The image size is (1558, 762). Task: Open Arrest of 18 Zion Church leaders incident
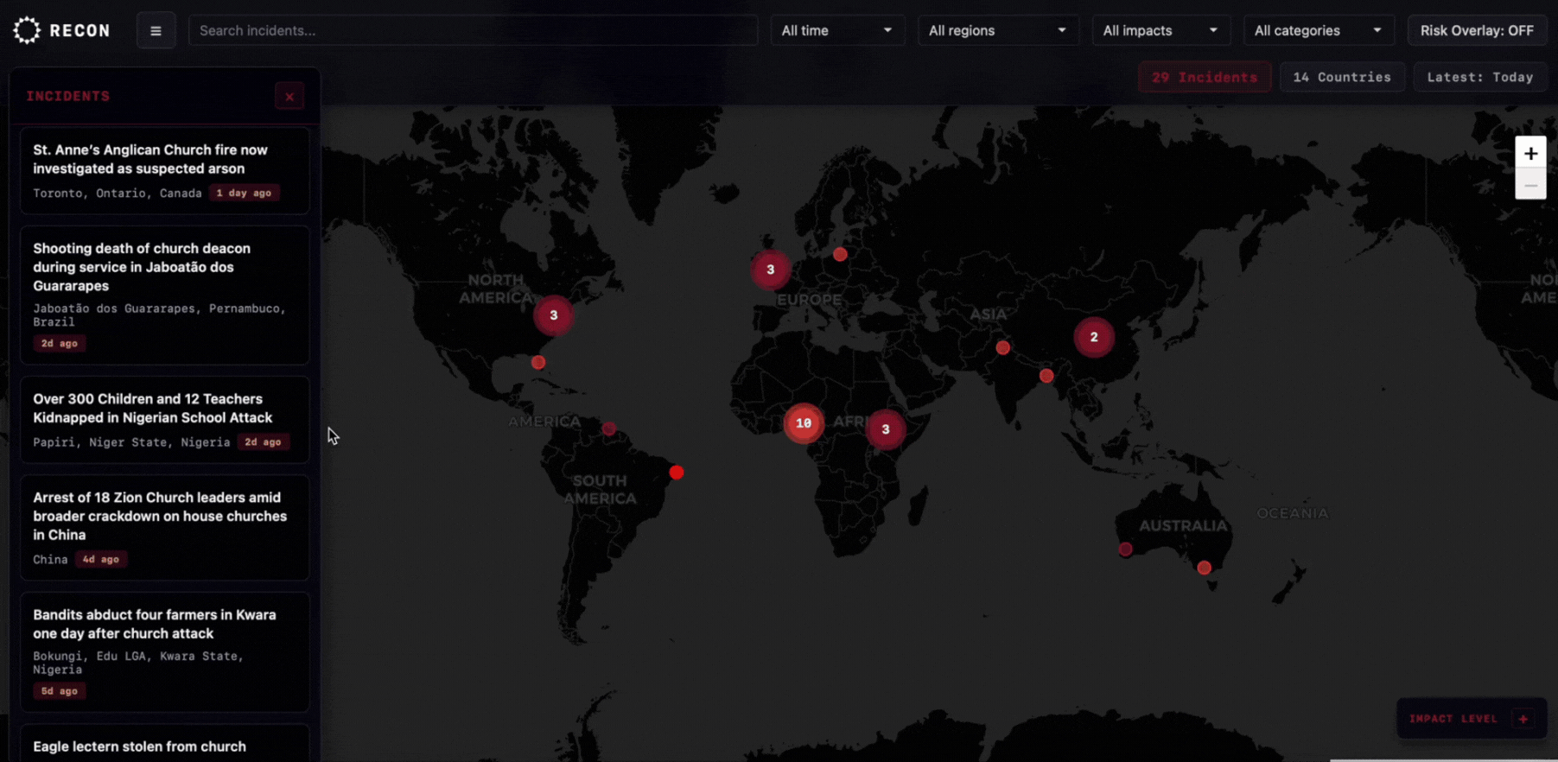pos(164,527)
